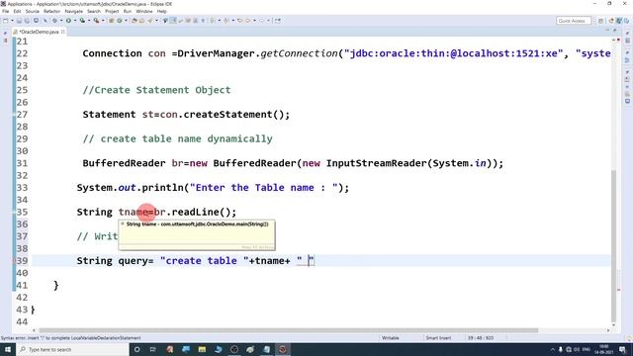Switch to the Java EE perspective icon
Image resolution: width=633 pixels, height=356 pixels.
tap(611, 21)
